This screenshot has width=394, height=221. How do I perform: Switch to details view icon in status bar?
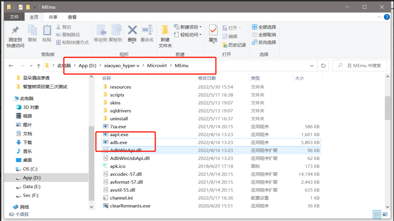[377, 214]
